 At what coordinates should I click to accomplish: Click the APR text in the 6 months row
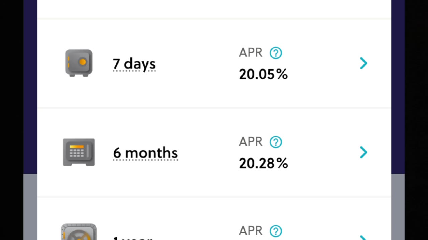point(251,142)
